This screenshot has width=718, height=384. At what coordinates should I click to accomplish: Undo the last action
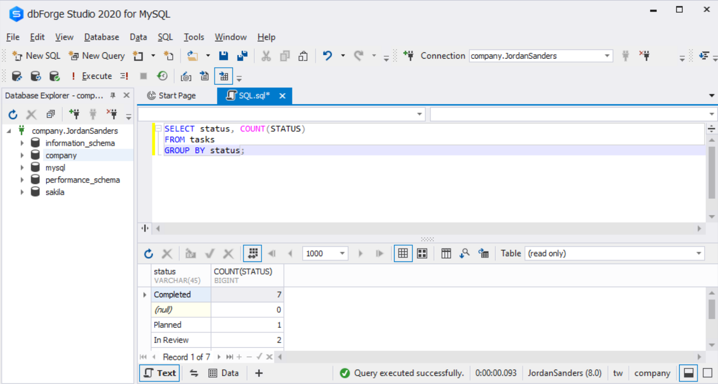328,56
